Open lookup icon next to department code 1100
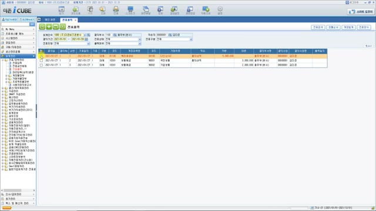The image size is (376, 211). coord(115,35)
